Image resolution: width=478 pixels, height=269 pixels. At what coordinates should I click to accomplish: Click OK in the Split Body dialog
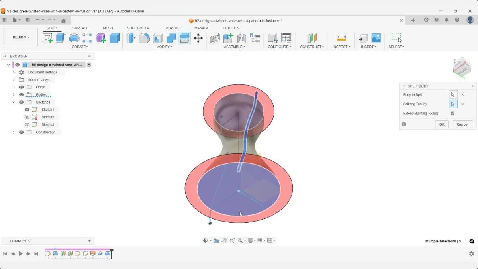(x=441, y=124)
